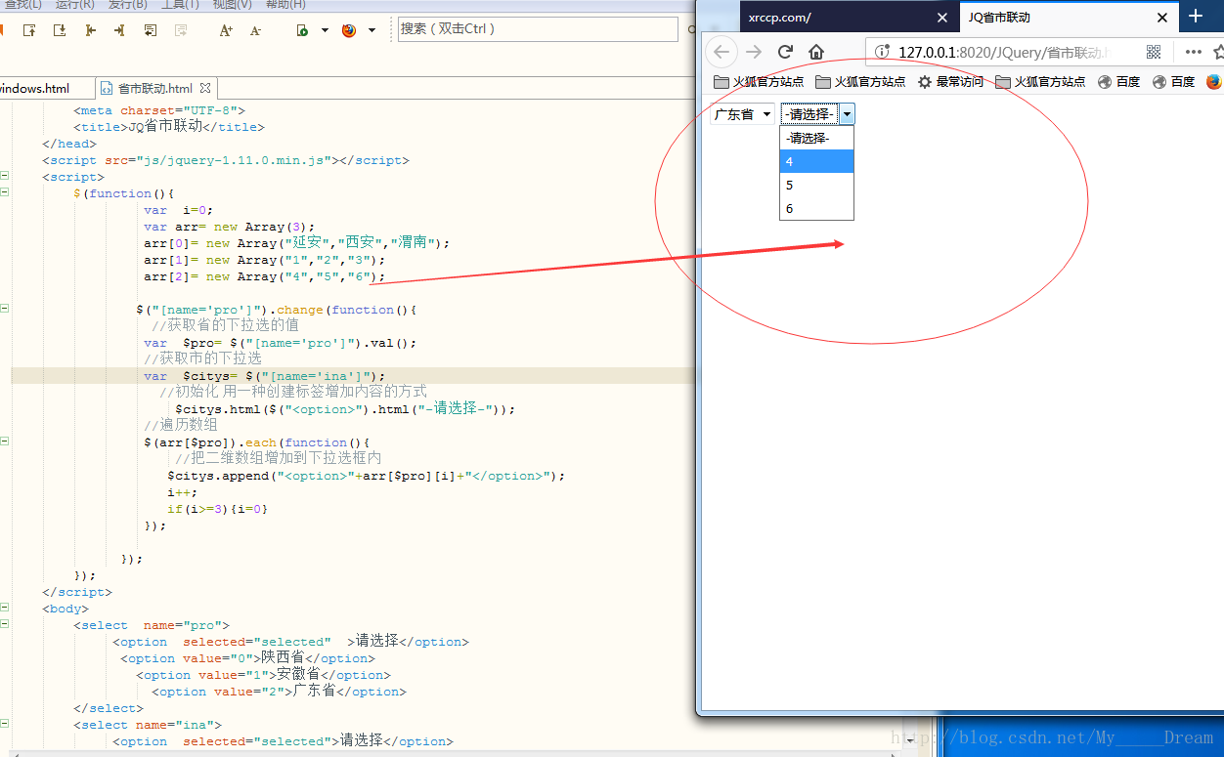
Task: Collapse the <body> fold marker
Action: pyautogui.click(x=4, y=608)
